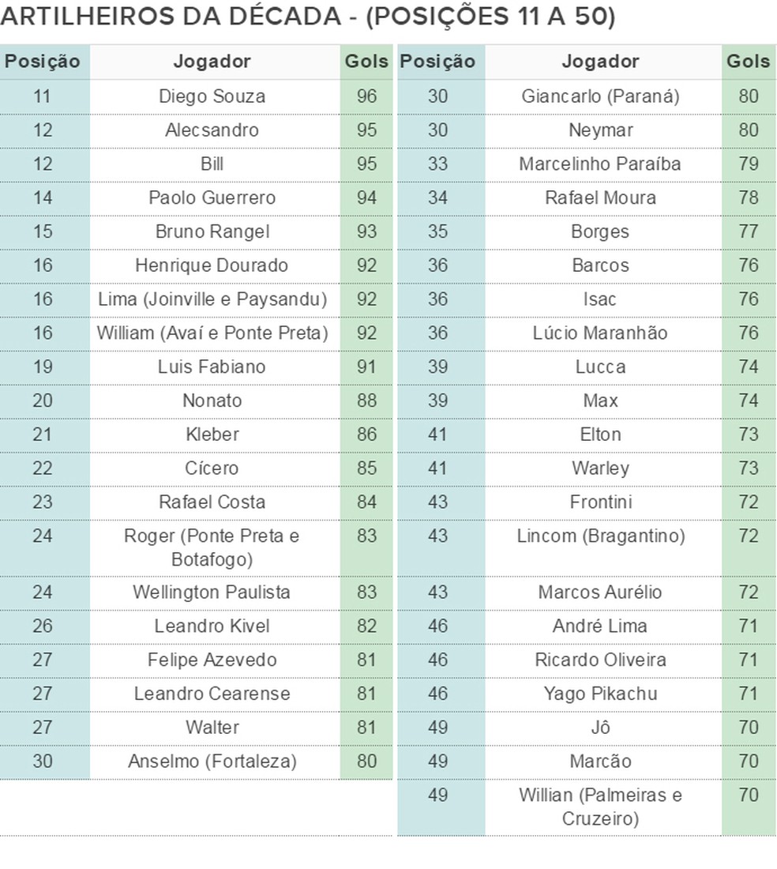Image resolution: width=777 pixels, height=869 pixels.
Task: Select the Henrique Dourado entry
Action: (x=212, y=265)
